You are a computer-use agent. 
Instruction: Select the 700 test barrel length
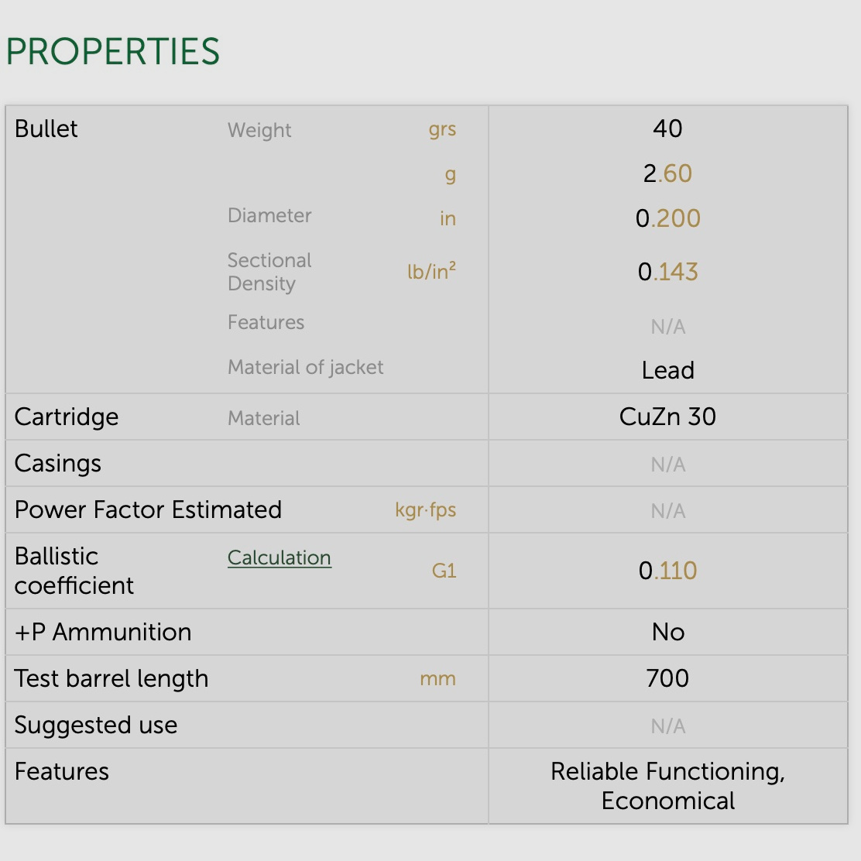tap(667, 678)
